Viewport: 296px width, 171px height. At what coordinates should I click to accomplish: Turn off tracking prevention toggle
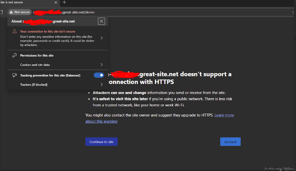coord(99,75)
